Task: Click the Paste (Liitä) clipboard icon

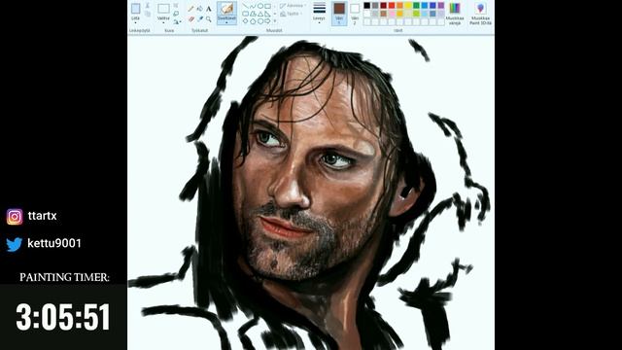Action: pyautogui.click(x=136, y=9)
